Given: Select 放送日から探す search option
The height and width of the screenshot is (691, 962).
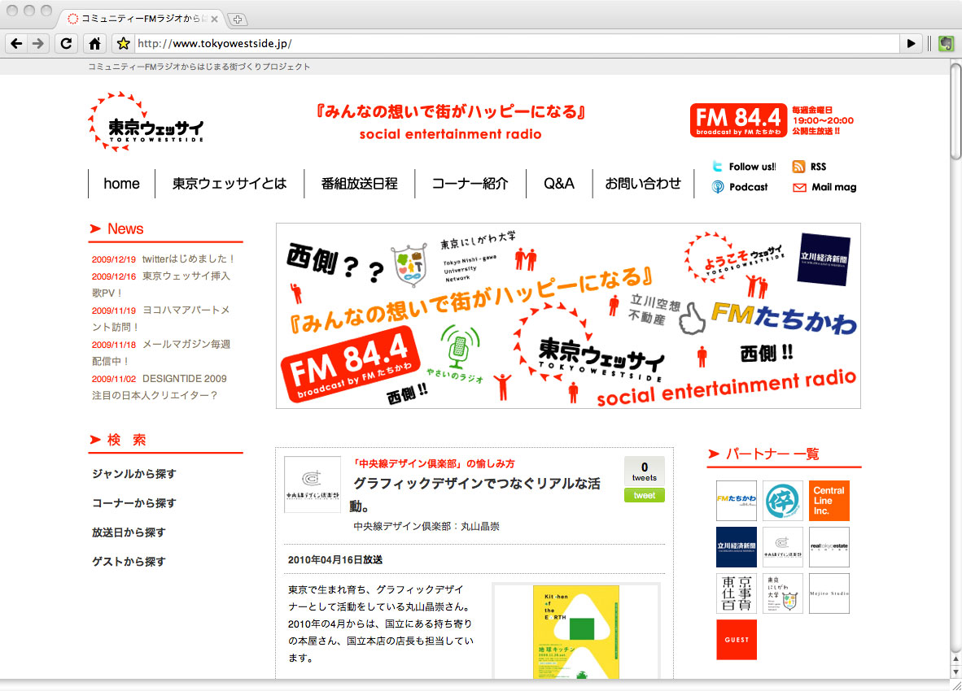Looking at the screenshot, I should pos(129,532).
